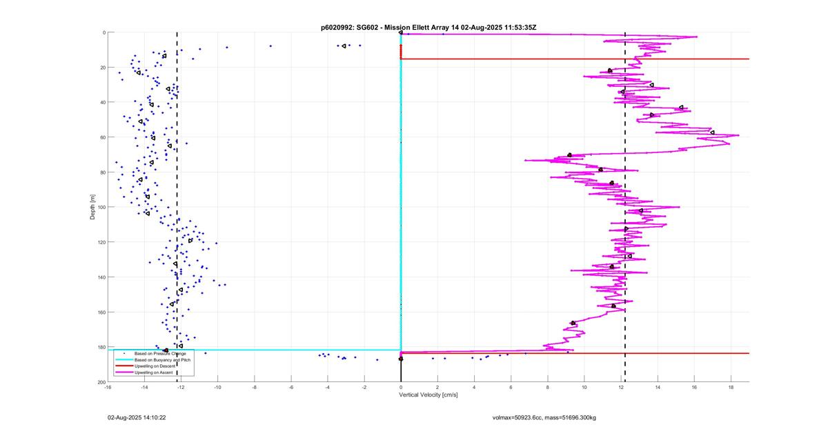Click the x-axis tick label '8'
This screenshot has height=429, width=828.
coord(548,387)
